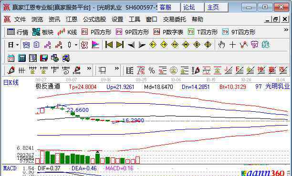
Task: Click the calculator icon
Action: tap(22, 58)
